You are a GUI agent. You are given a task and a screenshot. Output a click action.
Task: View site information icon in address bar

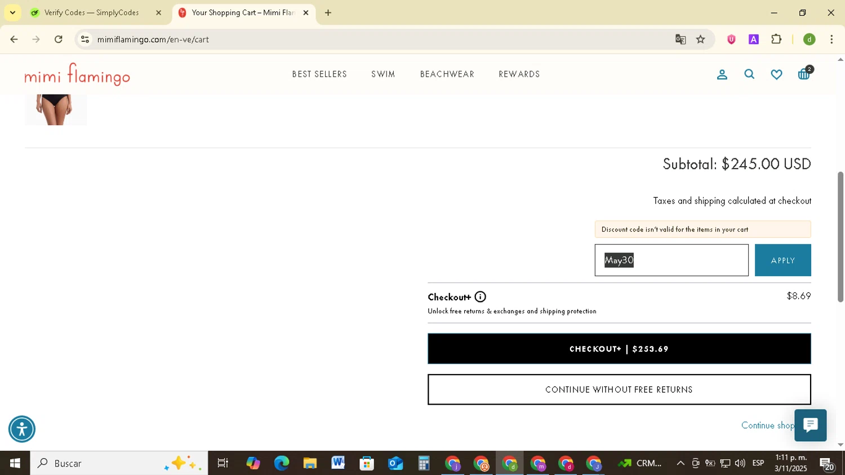tap(85, 39)
